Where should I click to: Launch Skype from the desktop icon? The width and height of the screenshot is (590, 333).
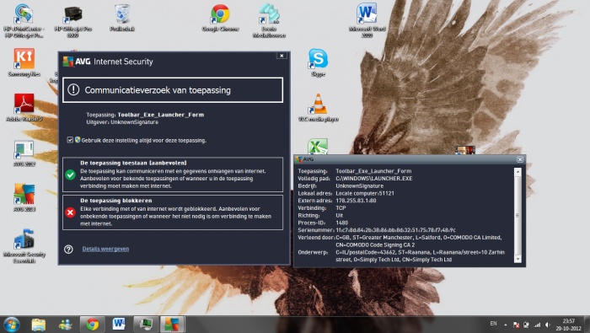pyautogui.click(x=318, y=63)
